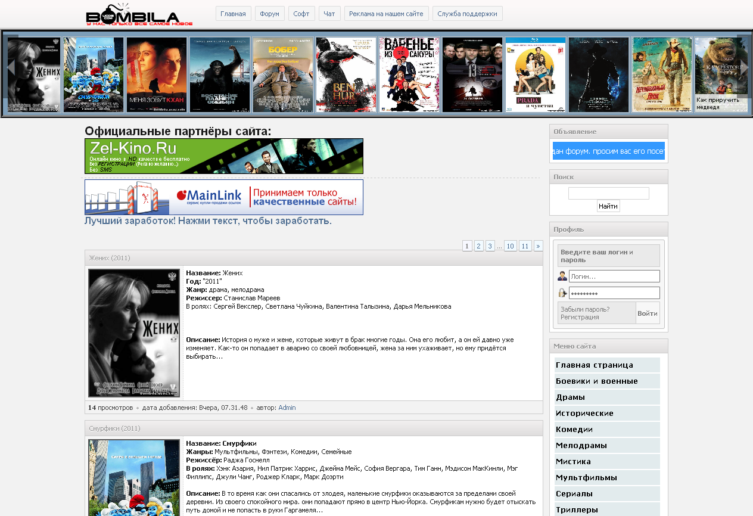Select Бобер poster in carousel

(x=283, y=74)
